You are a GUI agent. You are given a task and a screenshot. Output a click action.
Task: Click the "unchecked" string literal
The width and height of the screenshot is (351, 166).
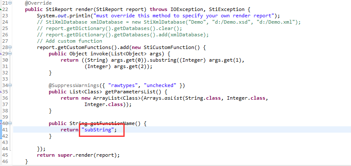pyautogui.click(x=160, y=85)
